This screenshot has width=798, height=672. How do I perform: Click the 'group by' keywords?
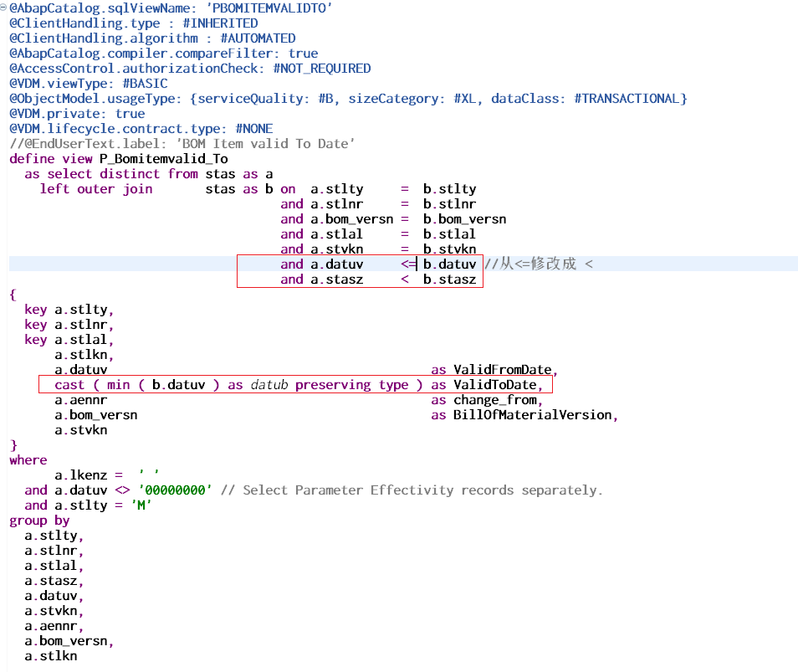click(39, 521)
